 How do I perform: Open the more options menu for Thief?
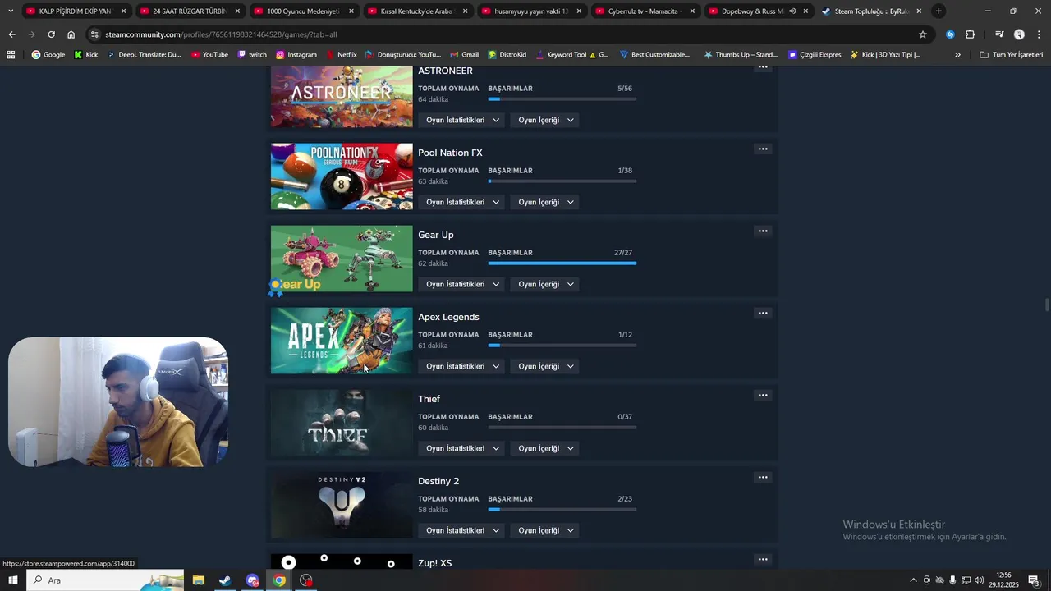click(763, 396)
